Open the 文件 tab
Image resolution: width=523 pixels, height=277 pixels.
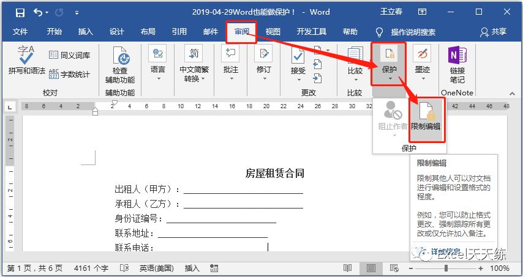tap(20, 32)
